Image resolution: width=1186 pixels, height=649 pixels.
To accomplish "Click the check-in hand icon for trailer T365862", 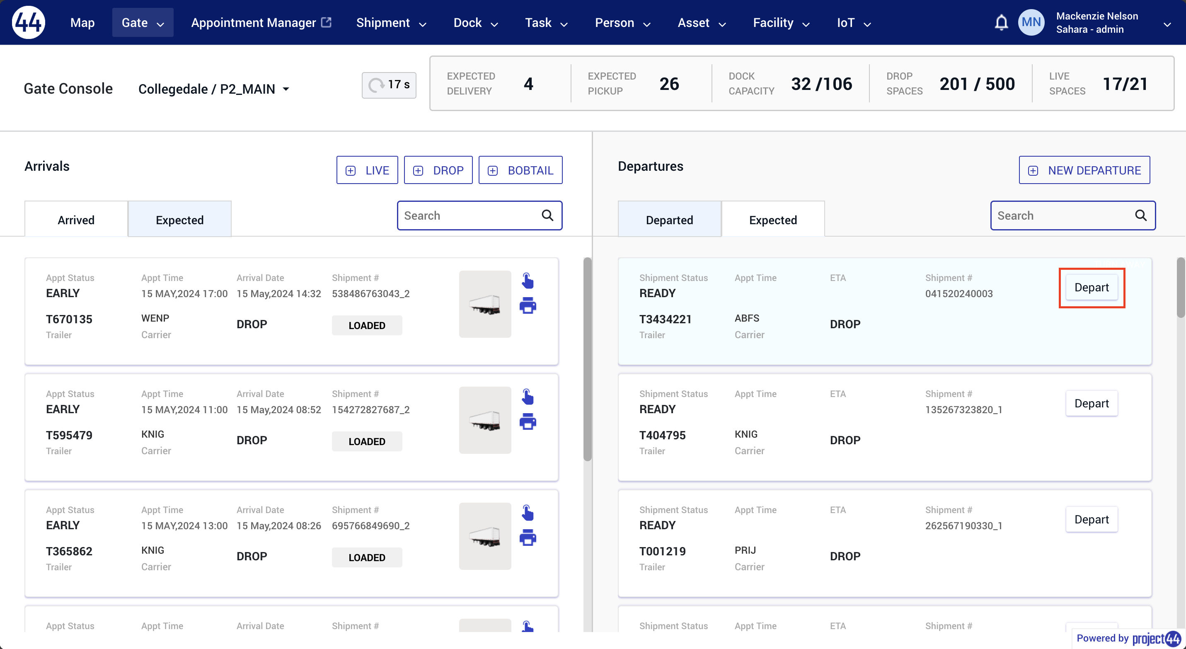I will tap(528, 512).
